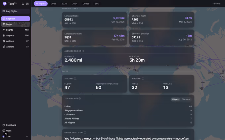This screenshot has width=225, height=140.
Task: Open Log Flights in the sidebar
Action: [x=16, y=11]
